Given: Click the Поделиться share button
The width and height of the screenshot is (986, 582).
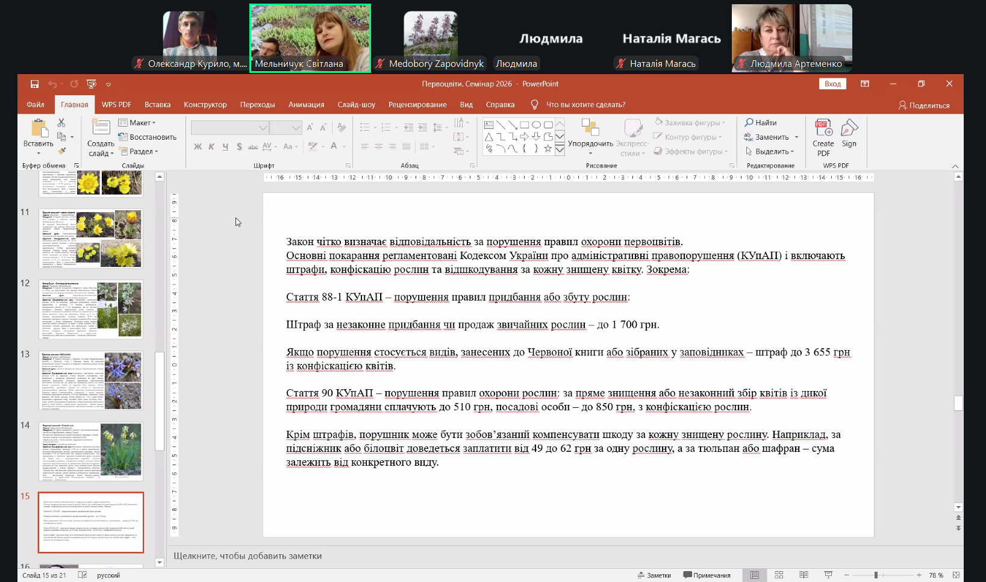Looking at the screenshot, I should [923, 105].
